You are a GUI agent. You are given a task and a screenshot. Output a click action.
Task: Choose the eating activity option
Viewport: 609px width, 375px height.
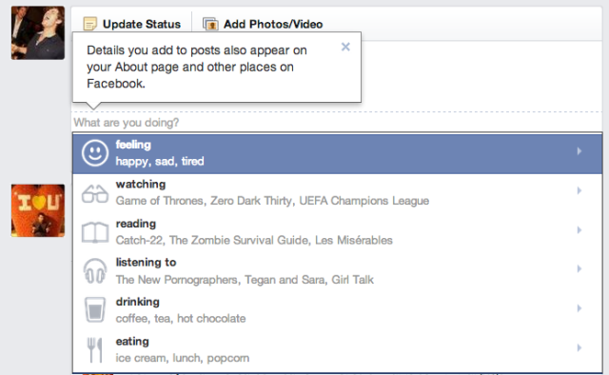point(337,349)
